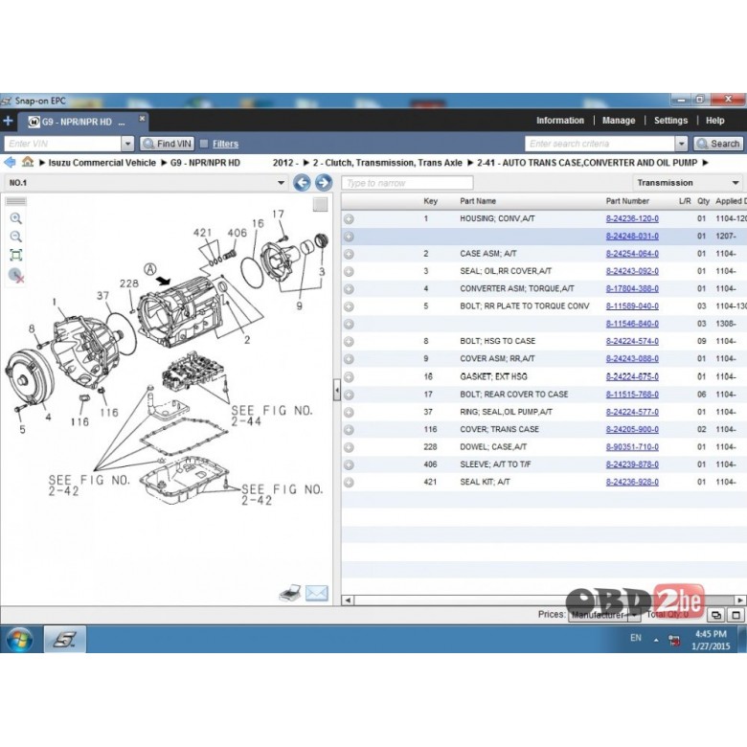Screen dimensions: 747x747
Task: Focus the Enter VIN field
Action: click(x=63, y=144)
